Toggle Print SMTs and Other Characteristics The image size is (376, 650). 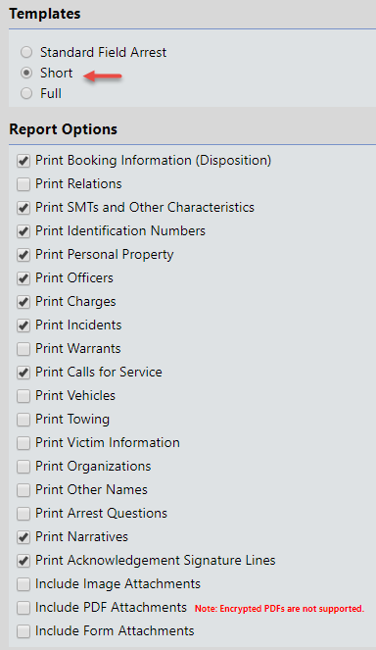(23, 208)
